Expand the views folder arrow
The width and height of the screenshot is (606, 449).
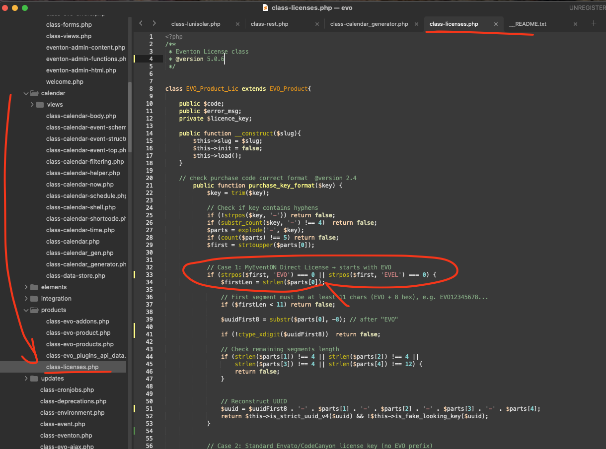32,105
